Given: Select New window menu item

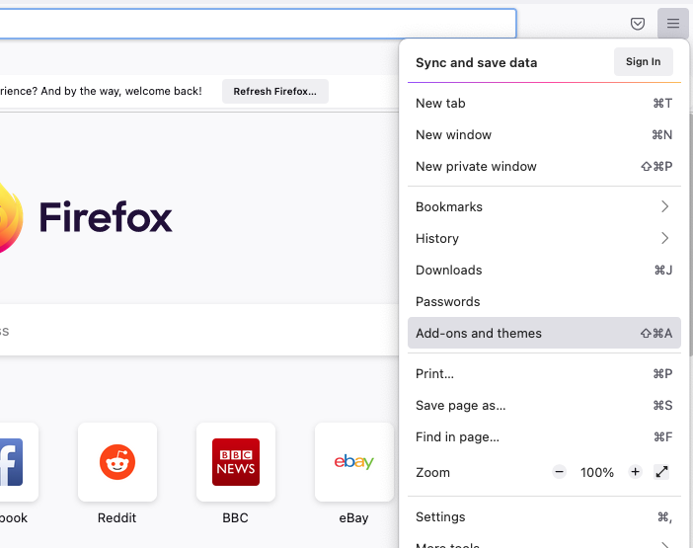Looking at the screenshot, I should tap(544, 135).
